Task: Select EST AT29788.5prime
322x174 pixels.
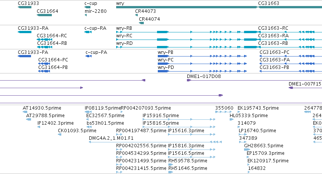Action: click(28, 119)
